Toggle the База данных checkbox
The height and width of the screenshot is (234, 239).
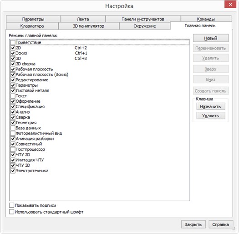point(13,128)
